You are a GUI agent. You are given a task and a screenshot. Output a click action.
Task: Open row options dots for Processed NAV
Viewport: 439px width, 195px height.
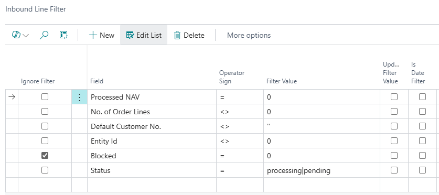(x=79, y=97)
